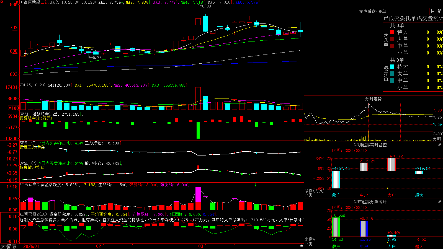The image size is (443, 249).
Task: Click the small red square icon at top-left corner
Action: pyautogui.click(x=1, y=1)
